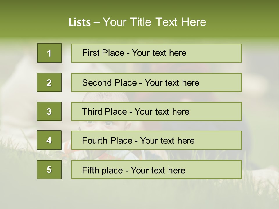Click the Second Place text bar
The image size is (279, 209).
click(x=156, y=82)
